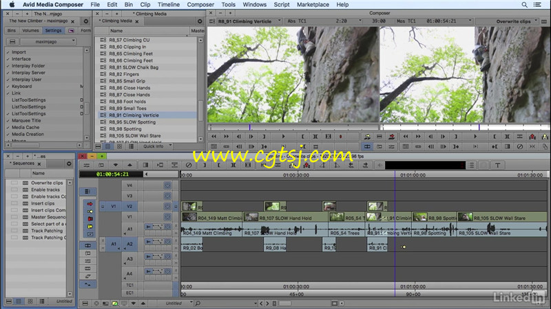The image size is (551, 309).
Task: Toggle the Smart Tool button in timeline palette
Action: (x=87, y=192)
